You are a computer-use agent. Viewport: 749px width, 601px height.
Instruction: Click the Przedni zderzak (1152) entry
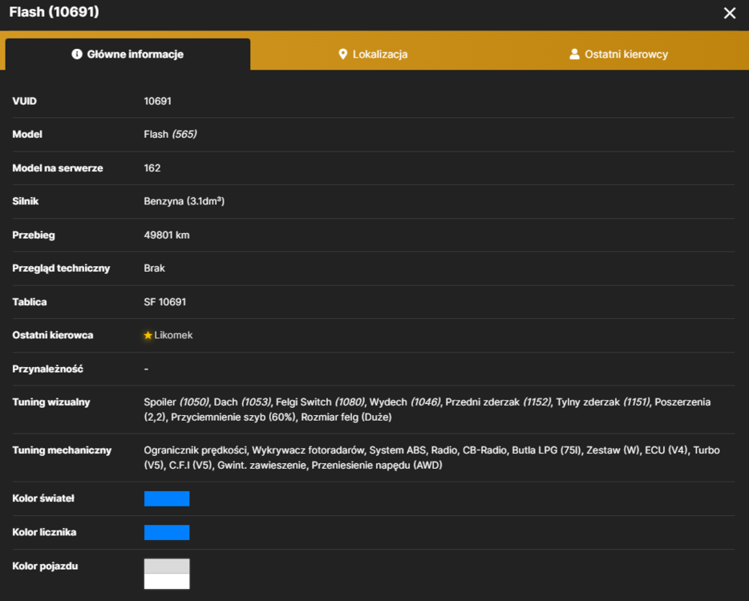coord(498,402)
